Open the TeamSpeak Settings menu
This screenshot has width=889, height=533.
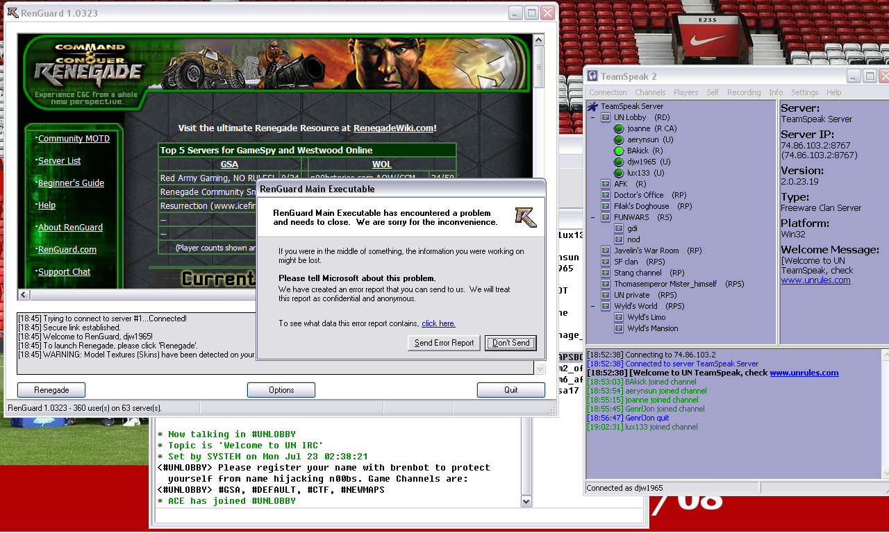coord(804,92)
